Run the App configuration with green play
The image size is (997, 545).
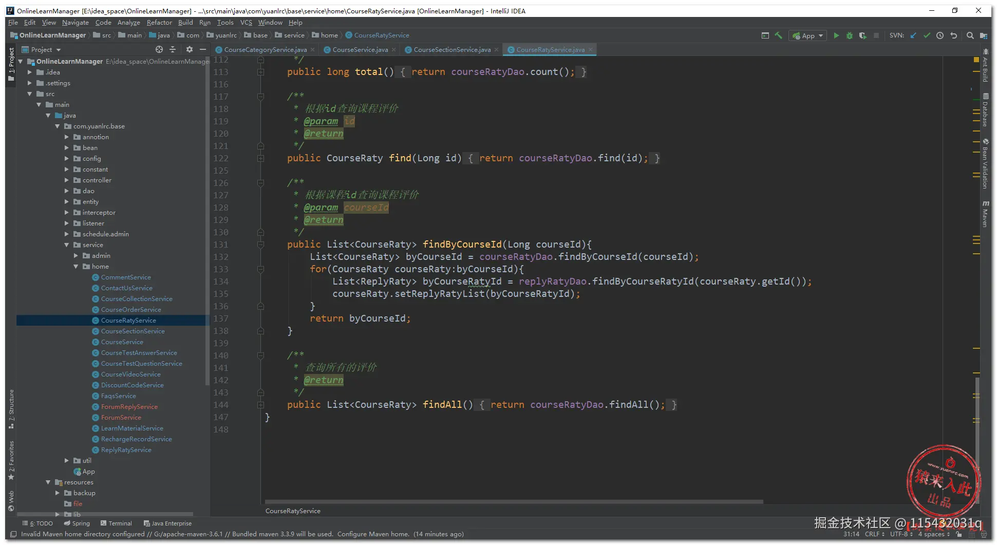[836, 35]
